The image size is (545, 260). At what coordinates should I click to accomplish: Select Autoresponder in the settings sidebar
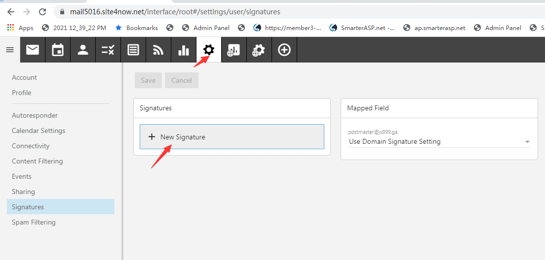pyautogui.click(x=35, y=115)
